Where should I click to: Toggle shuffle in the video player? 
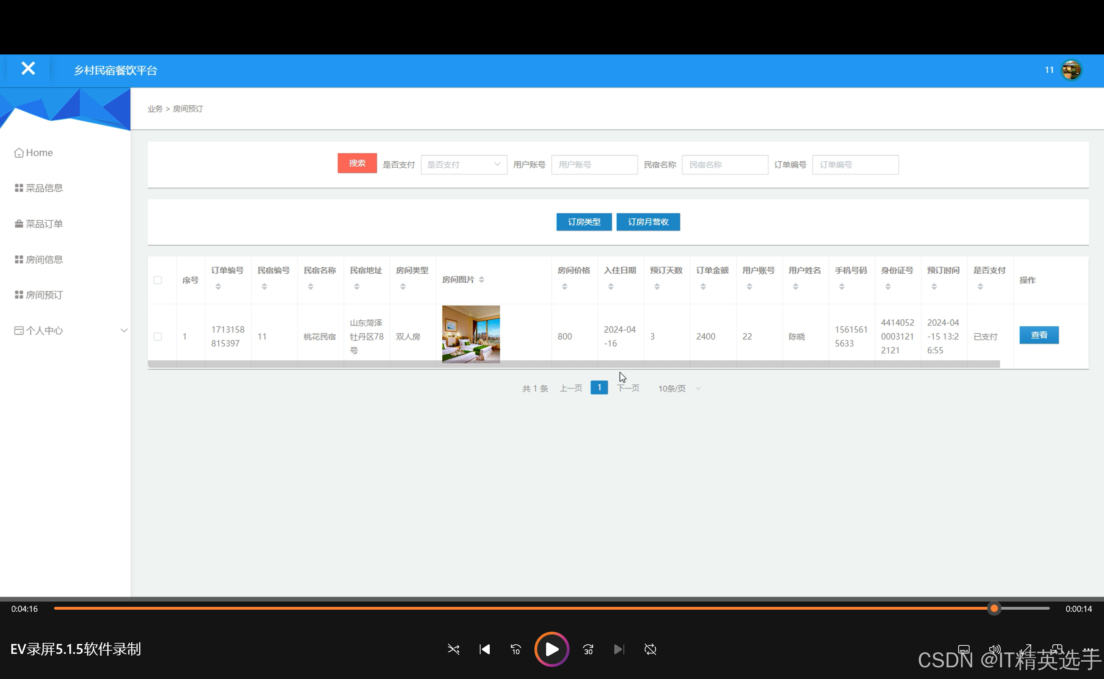(453, 649)
